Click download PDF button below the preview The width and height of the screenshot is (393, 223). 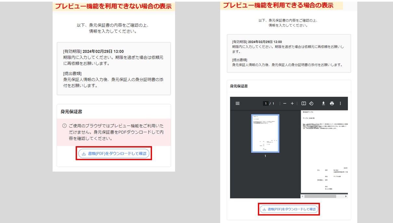point(289,209)
